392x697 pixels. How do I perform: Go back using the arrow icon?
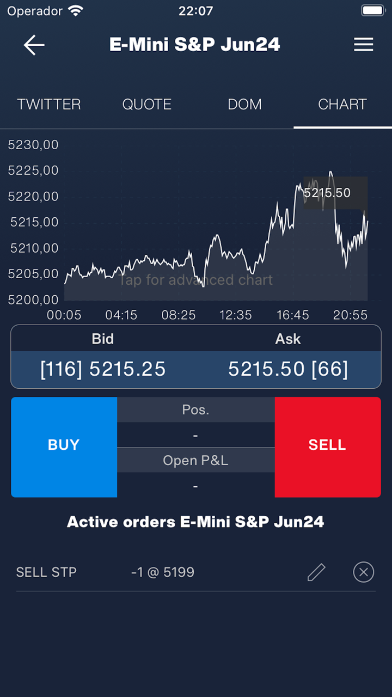tap(34, 45)
